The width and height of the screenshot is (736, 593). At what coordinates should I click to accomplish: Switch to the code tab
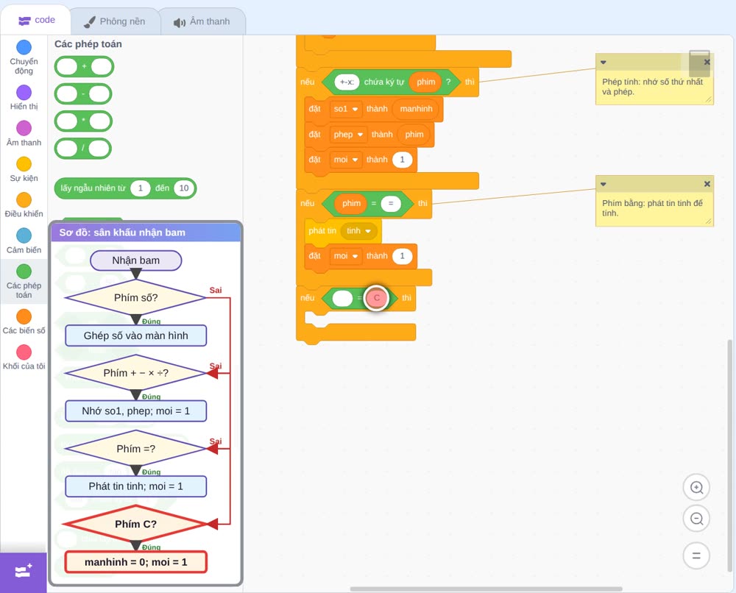pyautogui.click(x=36, y=20)
